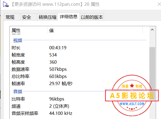Click the video file icon in title bar
161x119 pixels.
tap(6, 4)
